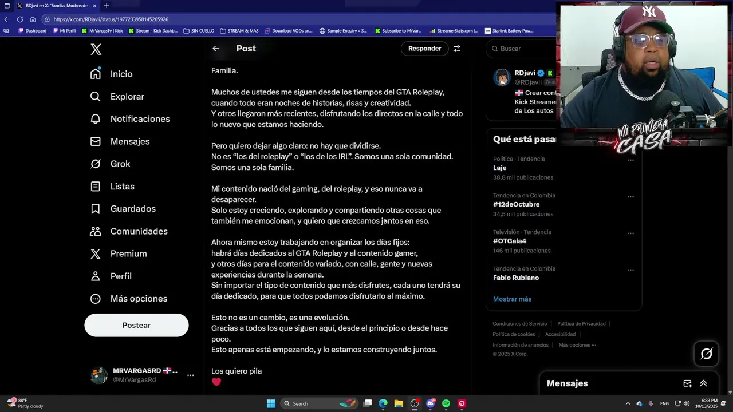Expand footer Más opciones menu

click(x=577, y=345)
